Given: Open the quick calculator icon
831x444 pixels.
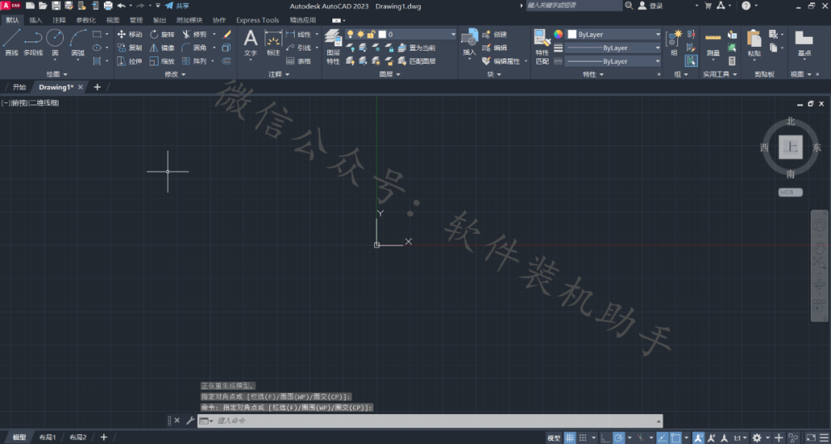Looking at the screenshot, I should tap(732, 61).
